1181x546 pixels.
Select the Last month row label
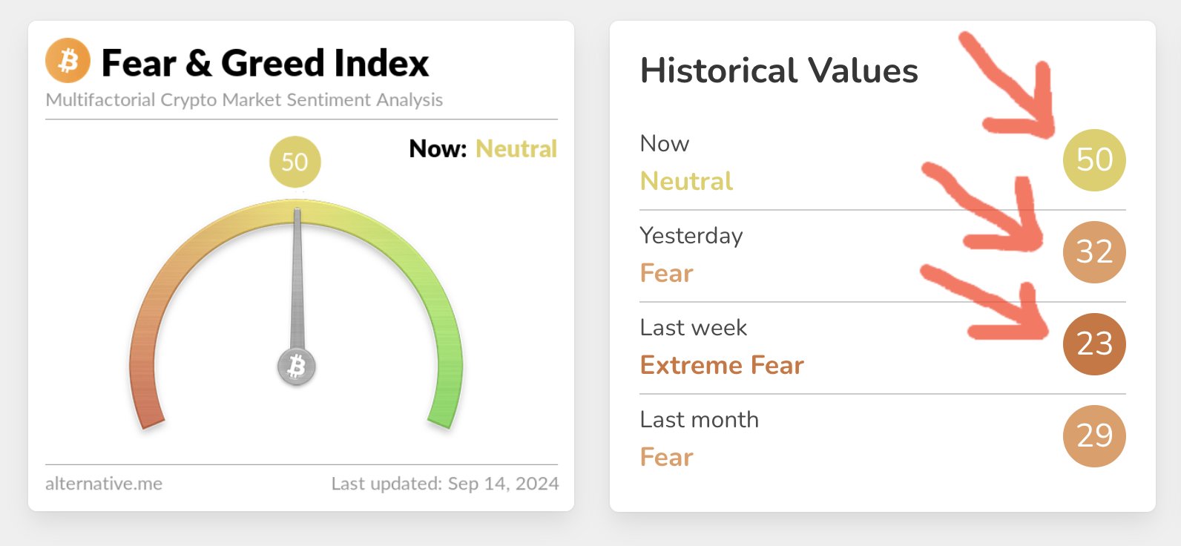699,420
